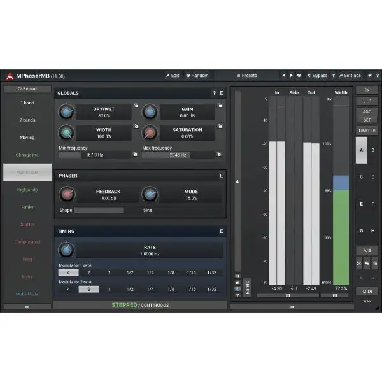
Task: Select the 2 bands preset
Action: click(x=27, y=120)
